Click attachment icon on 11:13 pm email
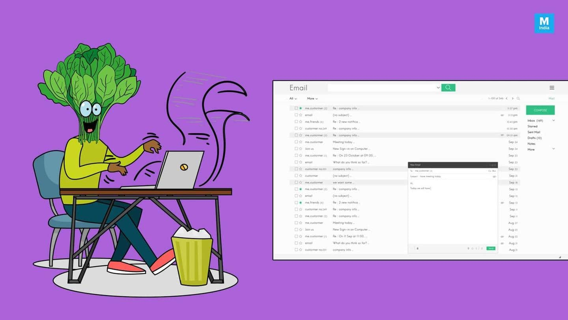The image size is (568, 320). (x=502, y=115)
